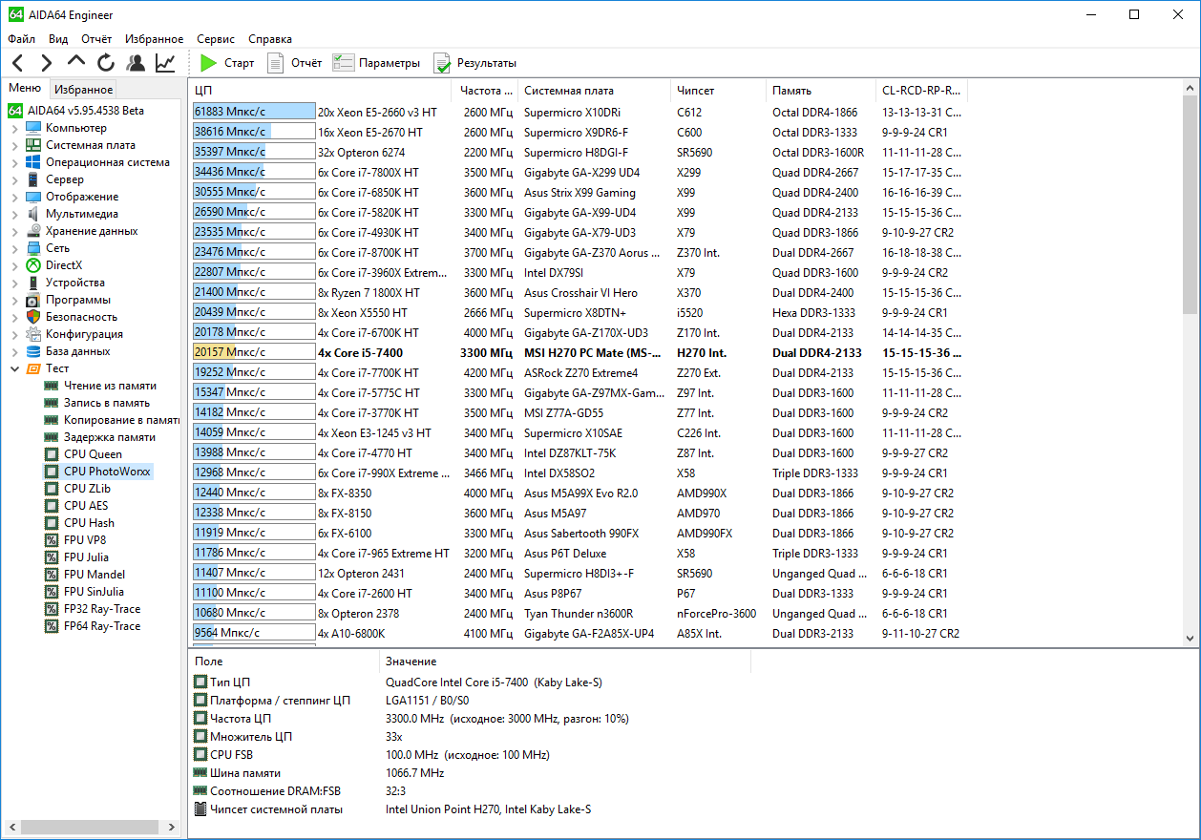Click the highlighted 20157 Мпкс/с bar
Image resolution: width=1201 pixels, height=840 pixels.
pos(253,352)
